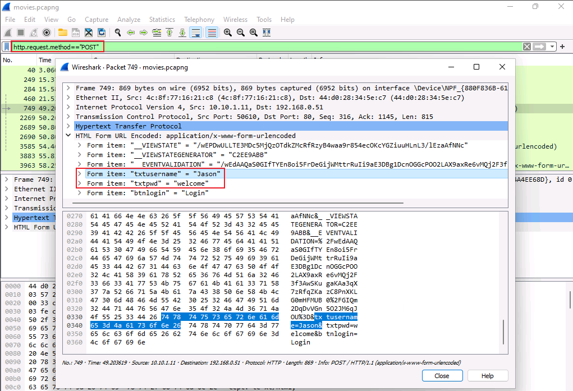
Task: Open the Statistics menu
Action: tap(162, 19)
